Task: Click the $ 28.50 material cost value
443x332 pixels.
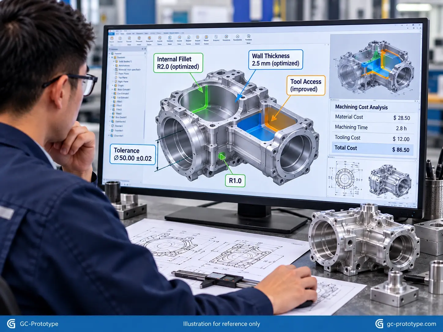Action: coord(401,118)
